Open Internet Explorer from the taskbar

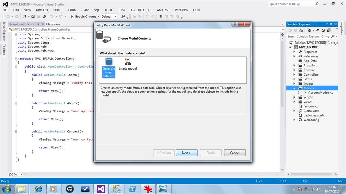pos(39,189)
